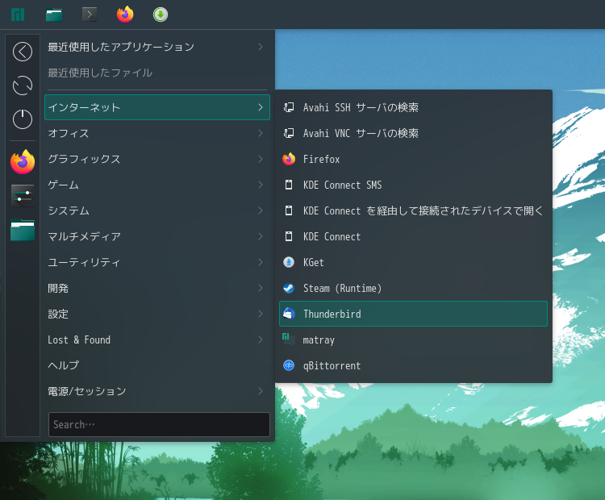
Task: Expand the マルチメディア category arrow
Action: (261, 236)
